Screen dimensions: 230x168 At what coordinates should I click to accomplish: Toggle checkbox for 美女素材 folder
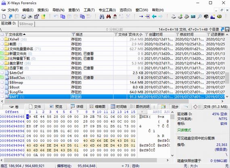click(2, 63)
